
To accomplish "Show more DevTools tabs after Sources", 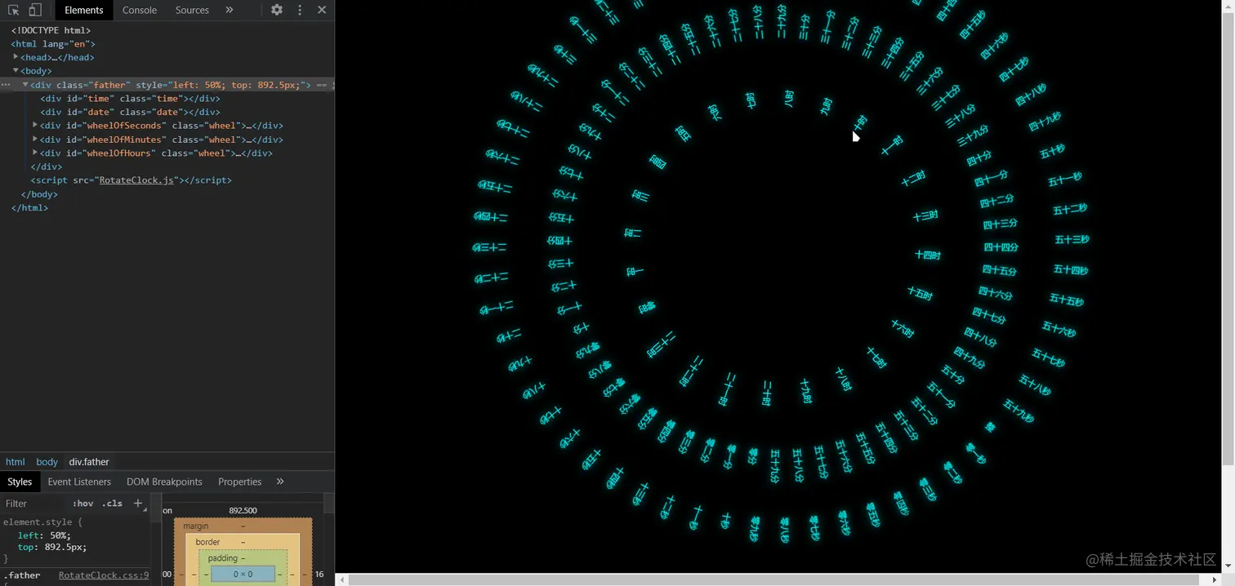I will (230, 10).
